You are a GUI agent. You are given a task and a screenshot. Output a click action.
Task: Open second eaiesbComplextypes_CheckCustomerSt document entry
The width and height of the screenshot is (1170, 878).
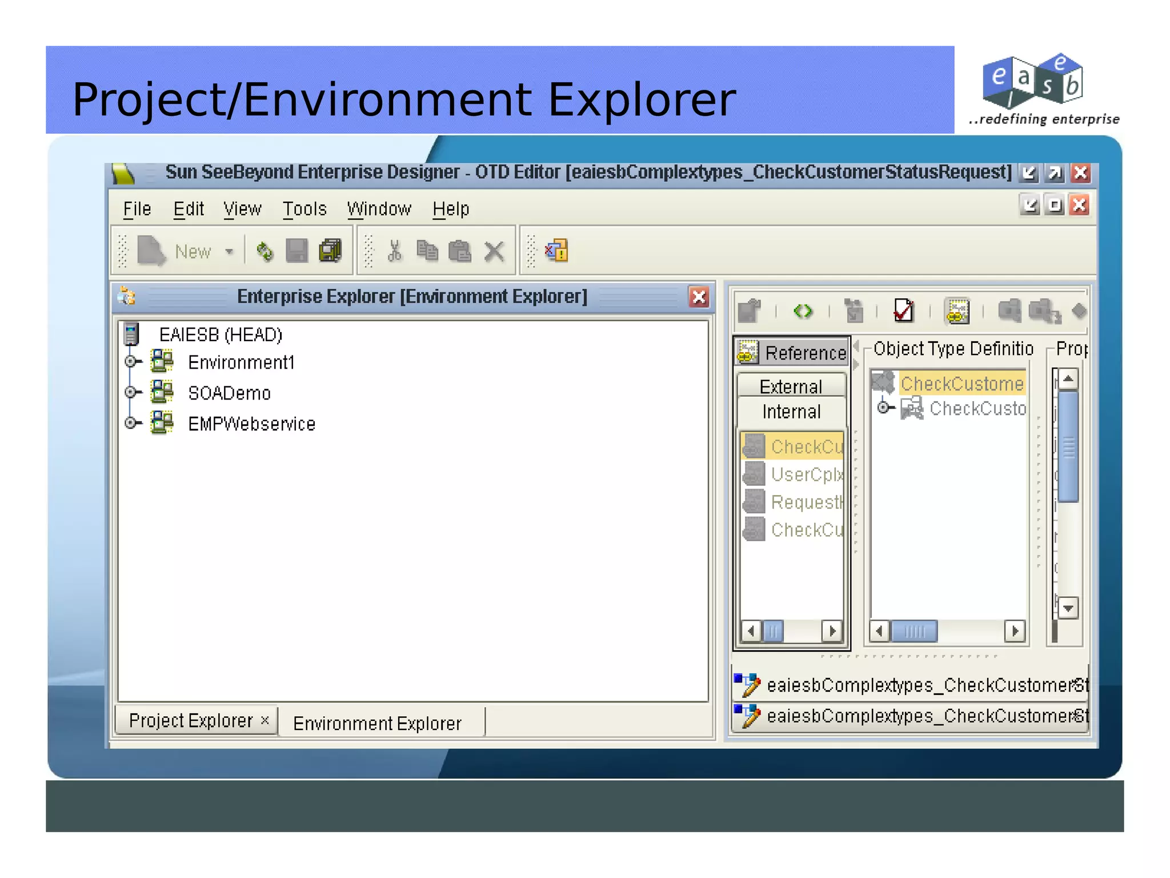pyautogui.click(x=911, y=716)
